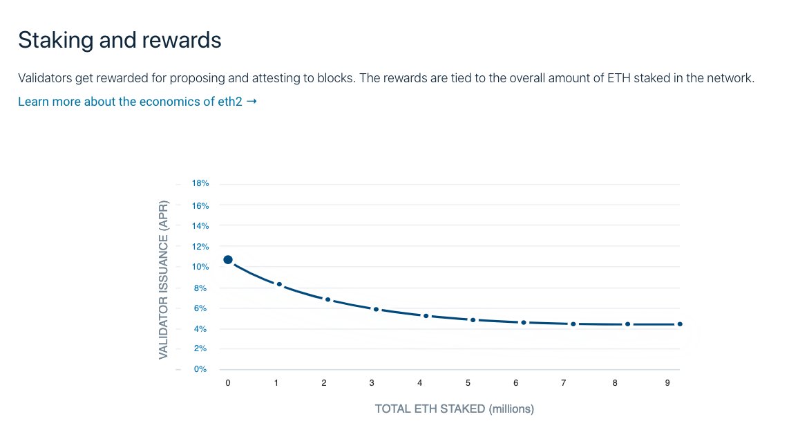Pick the data point at 4 million ETH
789x439 pixels.
point(426,316)
